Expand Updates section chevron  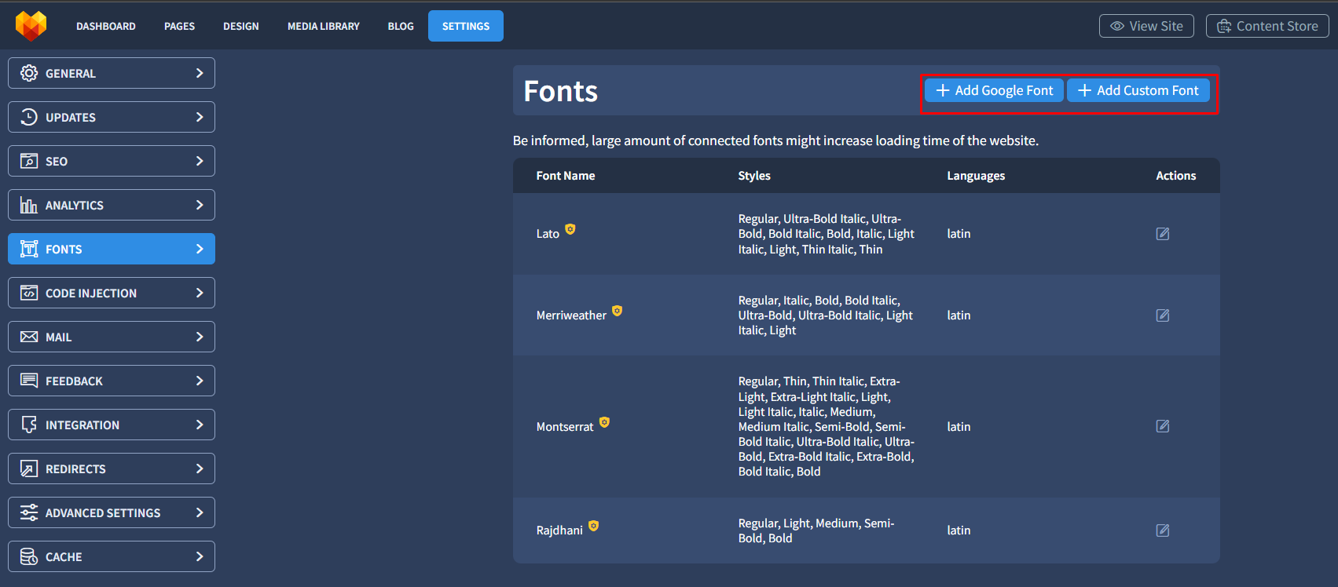click(x=200, y=117)
